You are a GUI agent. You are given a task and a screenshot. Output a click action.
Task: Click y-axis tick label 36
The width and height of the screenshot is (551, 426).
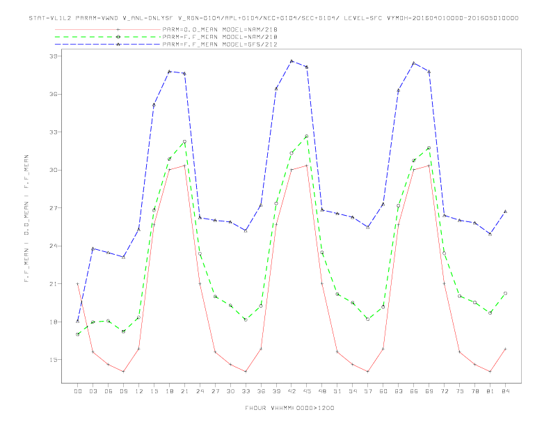[x=53, y=94]
